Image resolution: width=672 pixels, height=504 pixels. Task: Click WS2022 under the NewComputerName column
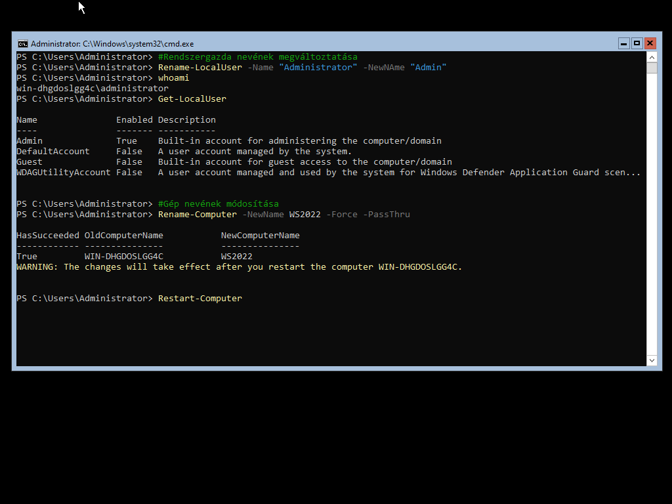236,257
